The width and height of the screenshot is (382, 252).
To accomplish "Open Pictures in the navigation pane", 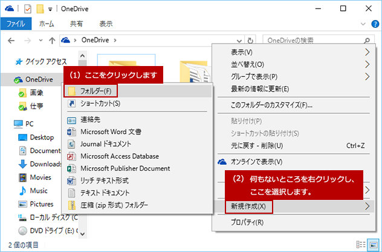I will (x=36, y=204).
